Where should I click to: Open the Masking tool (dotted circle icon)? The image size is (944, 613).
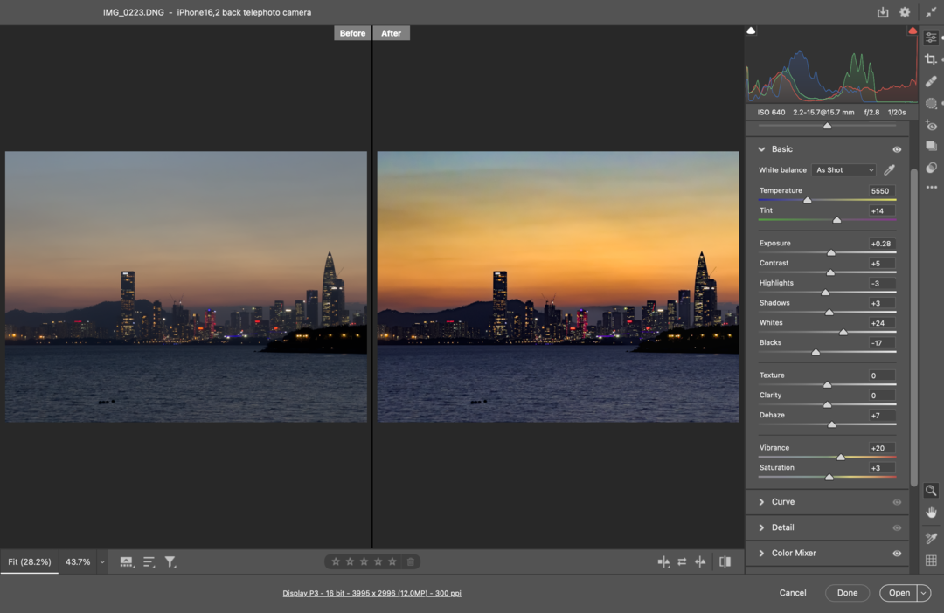coord(931,103)
